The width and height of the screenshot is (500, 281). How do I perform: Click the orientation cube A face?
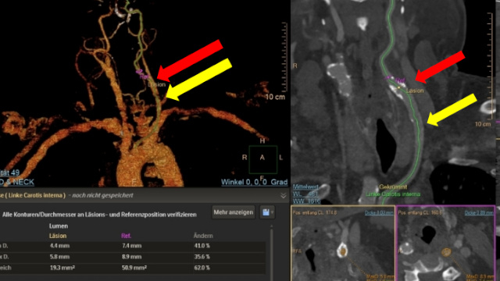point(262,158)
